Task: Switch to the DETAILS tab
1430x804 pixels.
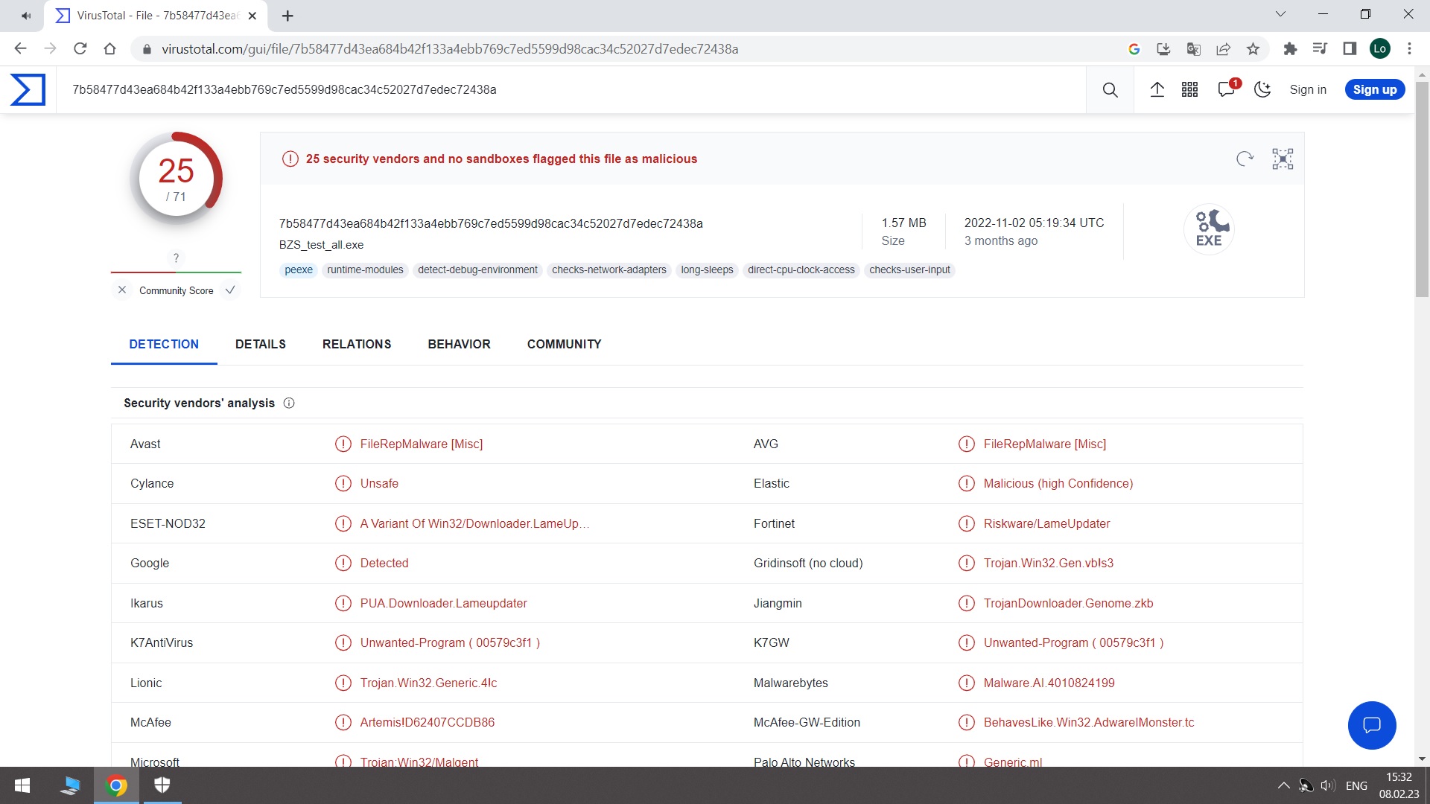Action: 260,344
